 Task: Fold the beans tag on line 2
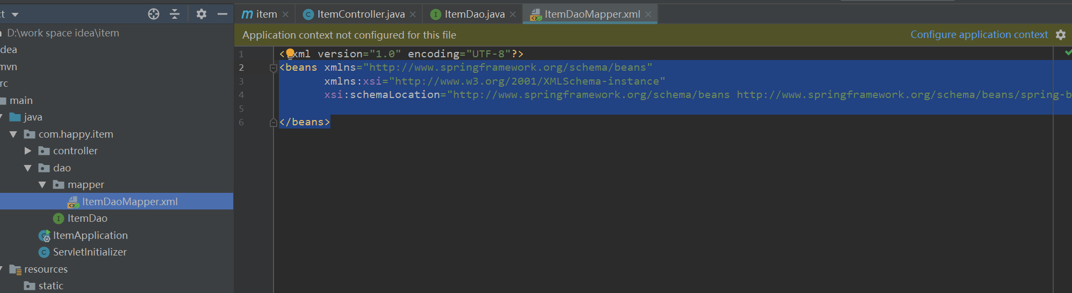tap(273, 68)
